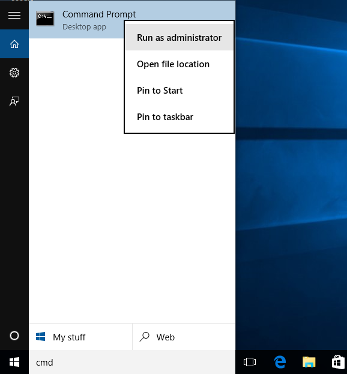Open Task View on the taskbar
The image size is (347, 374).
point(250,362)
